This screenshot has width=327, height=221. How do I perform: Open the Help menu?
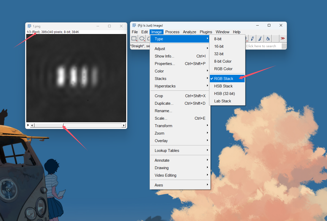point(237,32)
